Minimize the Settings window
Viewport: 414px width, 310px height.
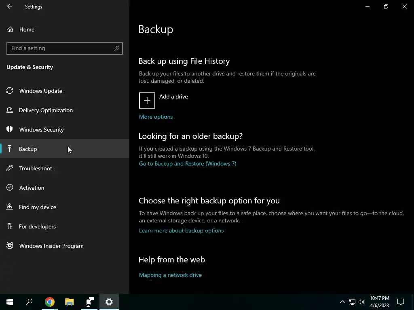(367, 6)
